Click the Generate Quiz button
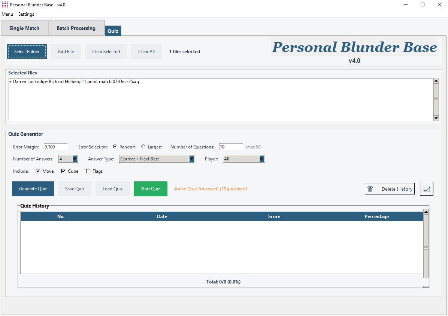This screenshot has height=316, width=448. [x=33, y=189]
